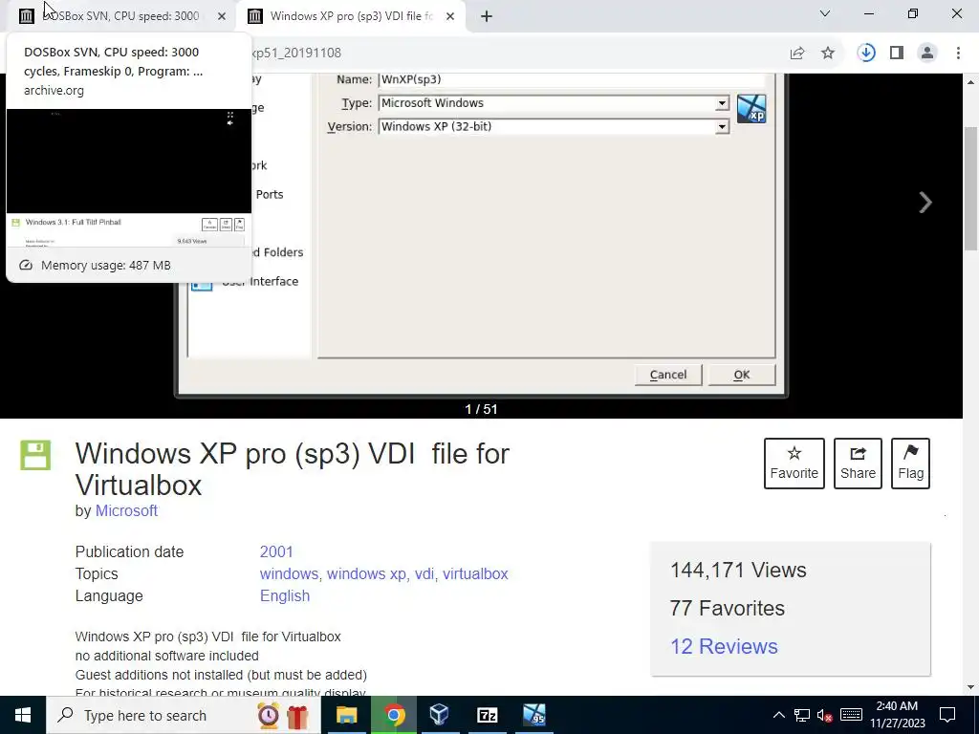Viewport: 979px width, 734px height.
Task: Open the virtualbox topic link
Action: point(475,573)
